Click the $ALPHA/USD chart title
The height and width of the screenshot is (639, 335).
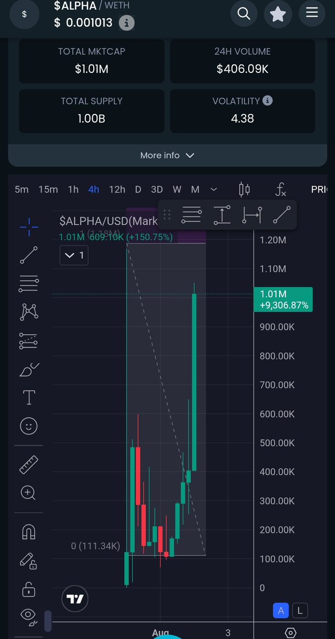[108, 221]
